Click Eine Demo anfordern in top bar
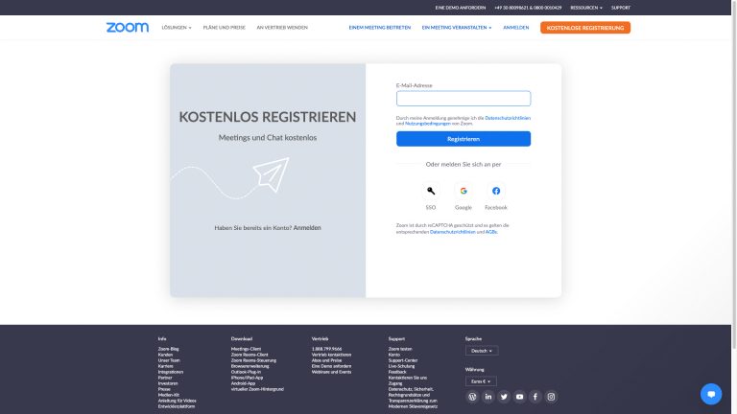 coord(461,8)
